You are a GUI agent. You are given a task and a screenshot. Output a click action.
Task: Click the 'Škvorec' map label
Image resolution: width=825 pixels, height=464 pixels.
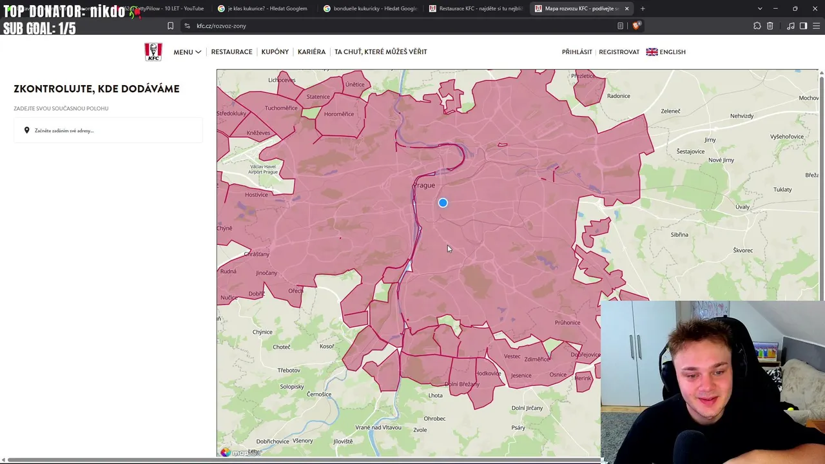coord(742,250)
